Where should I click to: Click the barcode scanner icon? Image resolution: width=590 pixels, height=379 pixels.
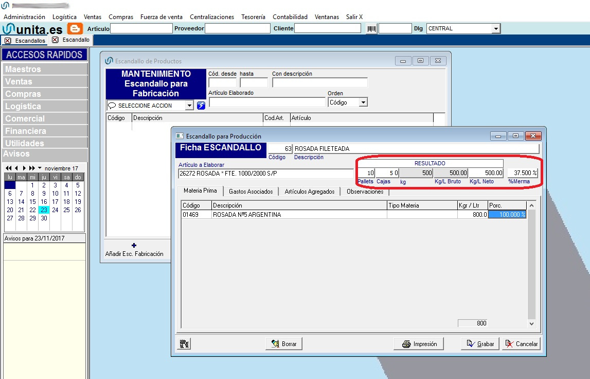click(371, 29)
